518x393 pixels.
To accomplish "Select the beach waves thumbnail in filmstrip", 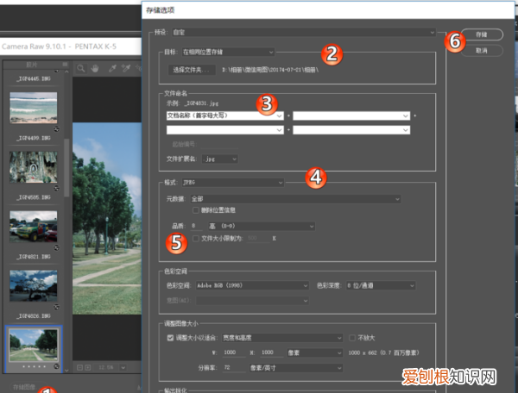I will (34, 108).
